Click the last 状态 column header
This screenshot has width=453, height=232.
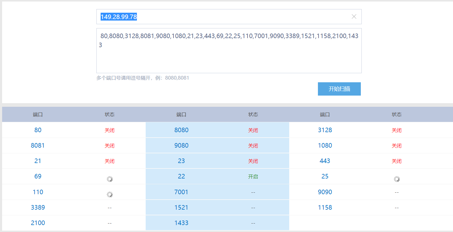(x=396, y=115)
